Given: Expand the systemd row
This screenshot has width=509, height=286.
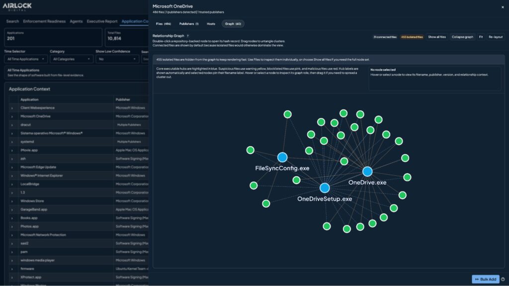Looking at the screenshot, I should tap(12, 142).
